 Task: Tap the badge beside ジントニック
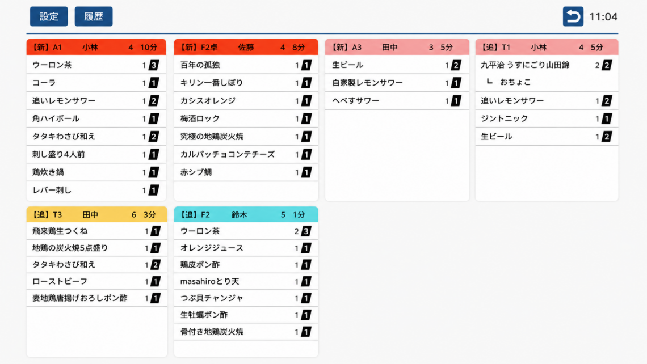(x=607, y=118)
